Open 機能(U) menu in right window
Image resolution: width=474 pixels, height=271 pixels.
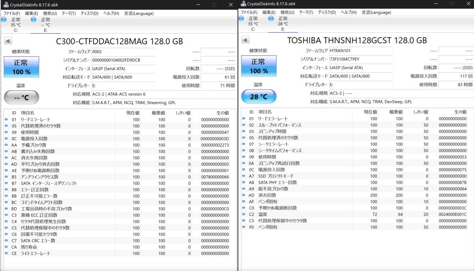pyautogui.click(x=288, y=12)
